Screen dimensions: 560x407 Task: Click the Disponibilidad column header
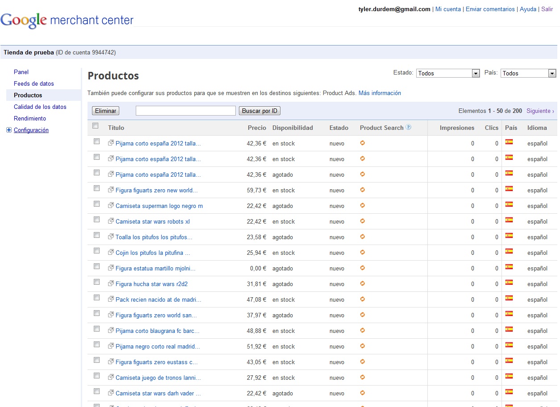point(293,128)
